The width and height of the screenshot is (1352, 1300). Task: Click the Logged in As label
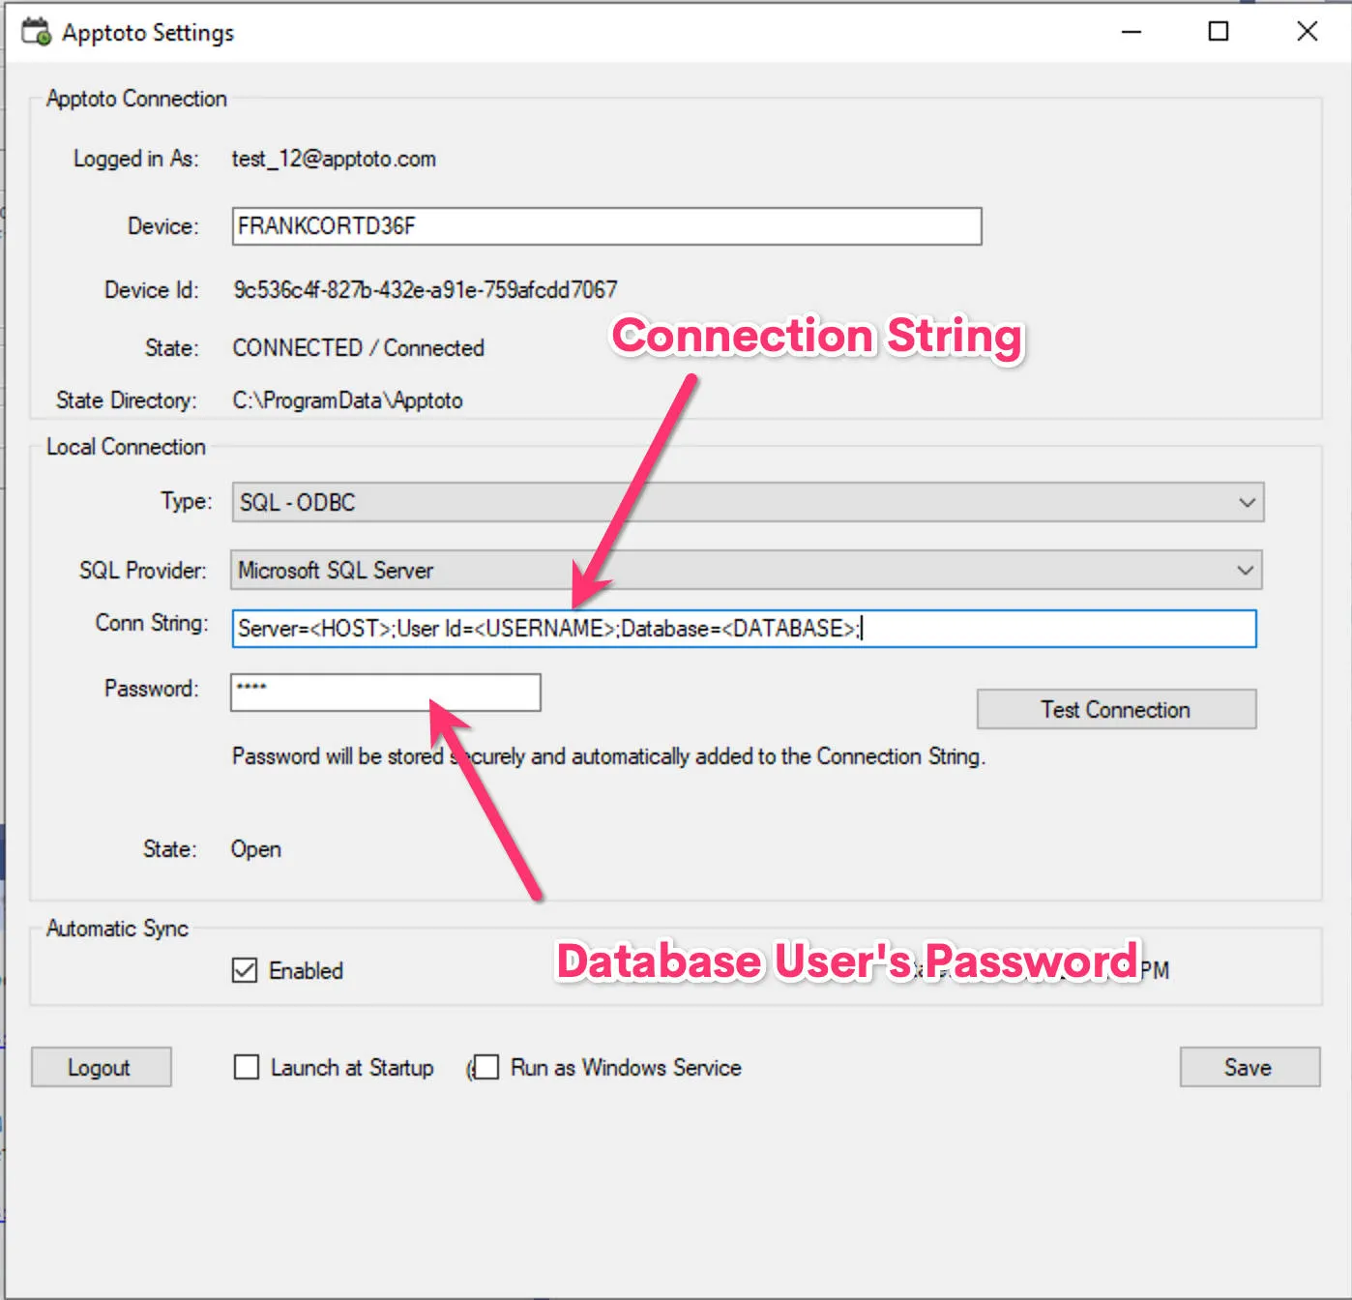136,159
